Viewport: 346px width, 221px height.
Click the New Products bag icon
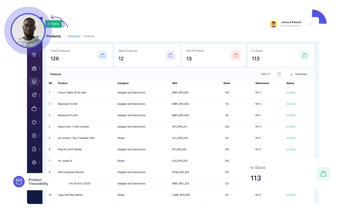pyautogui.click(x=170, y=55)
